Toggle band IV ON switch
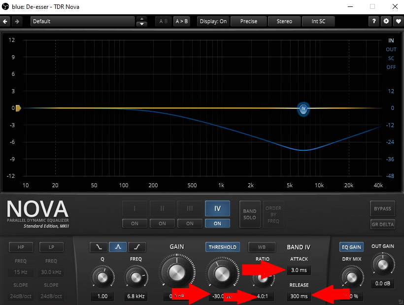 pyautogui.click(x=217, y=223)
